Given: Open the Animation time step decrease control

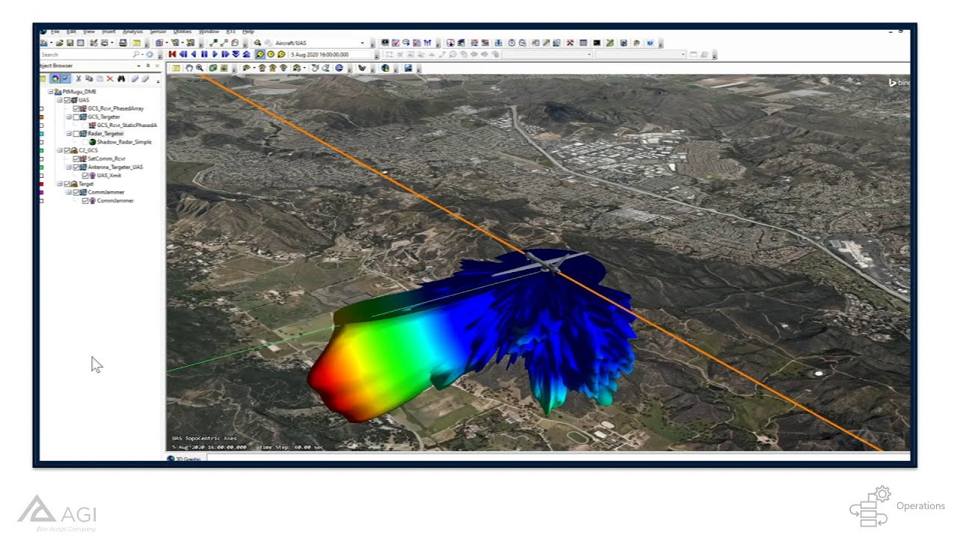Looking at the screenshot, I should click(x=236, y=55).
